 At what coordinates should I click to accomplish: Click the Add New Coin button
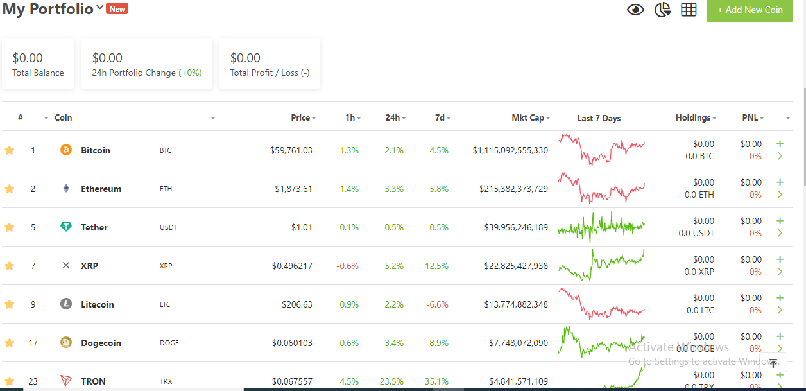click(x=750, y=10)
